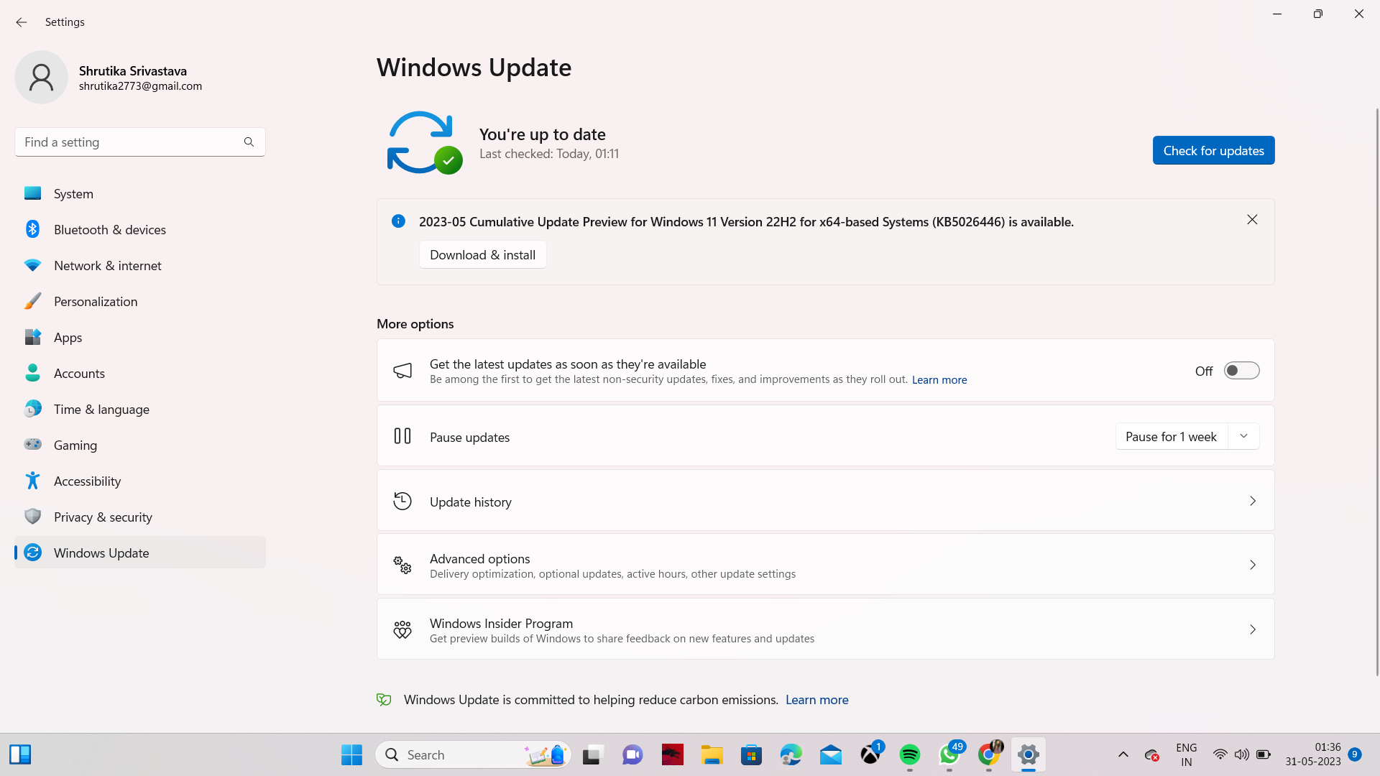Screen dimensions: 1380x776
Task: Click the user profile avatar
Action: click(x=41, y=77)
